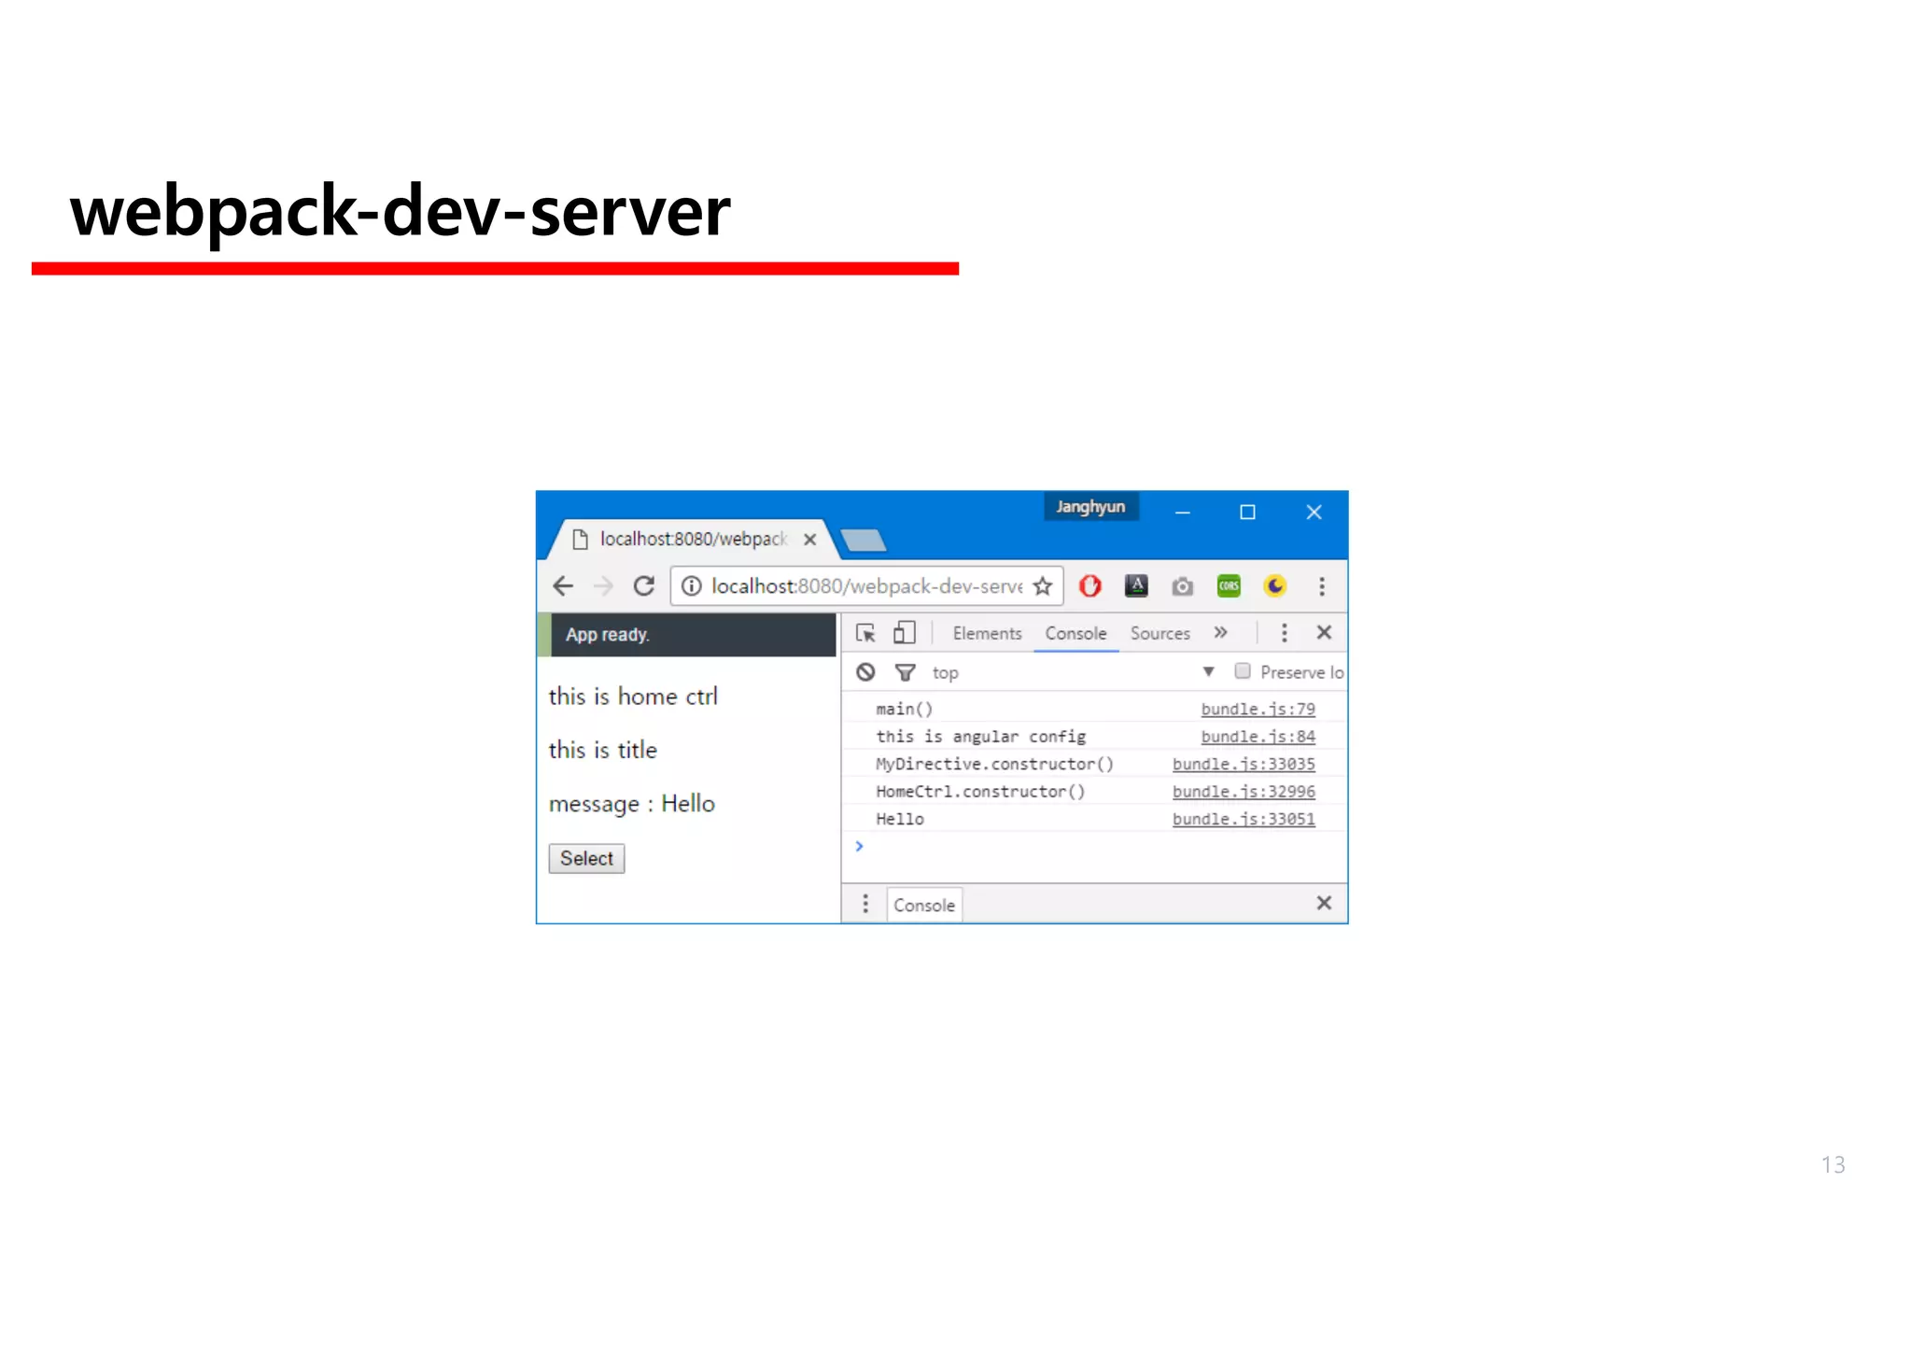Open DevTools customize three-dot menu
Screen dimensions: 1912x1351
[1284, 633]
